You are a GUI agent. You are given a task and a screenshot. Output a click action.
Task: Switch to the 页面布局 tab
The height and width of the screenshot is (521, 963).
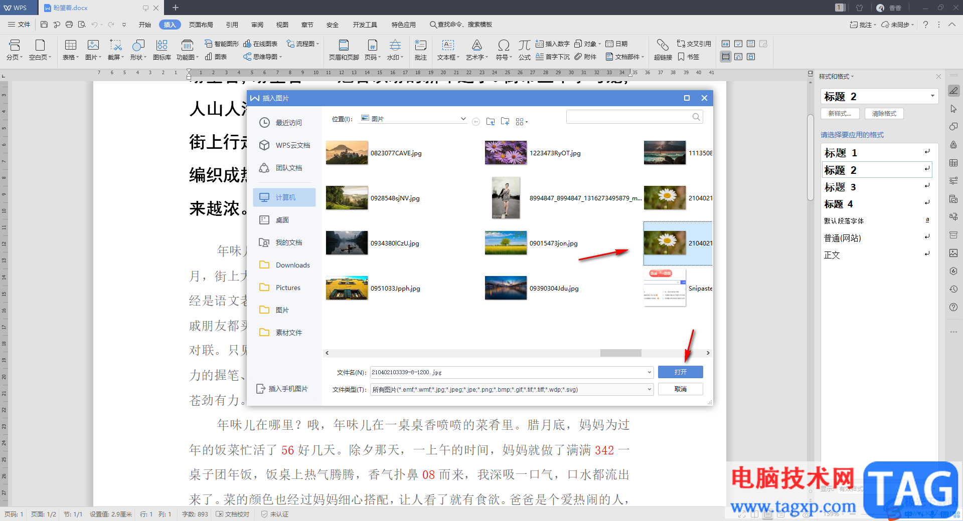(201, 25)
